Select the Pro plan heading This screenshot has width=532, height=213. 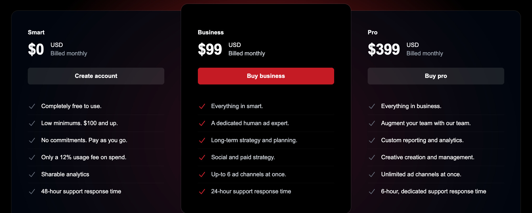[x=372, y=32]
